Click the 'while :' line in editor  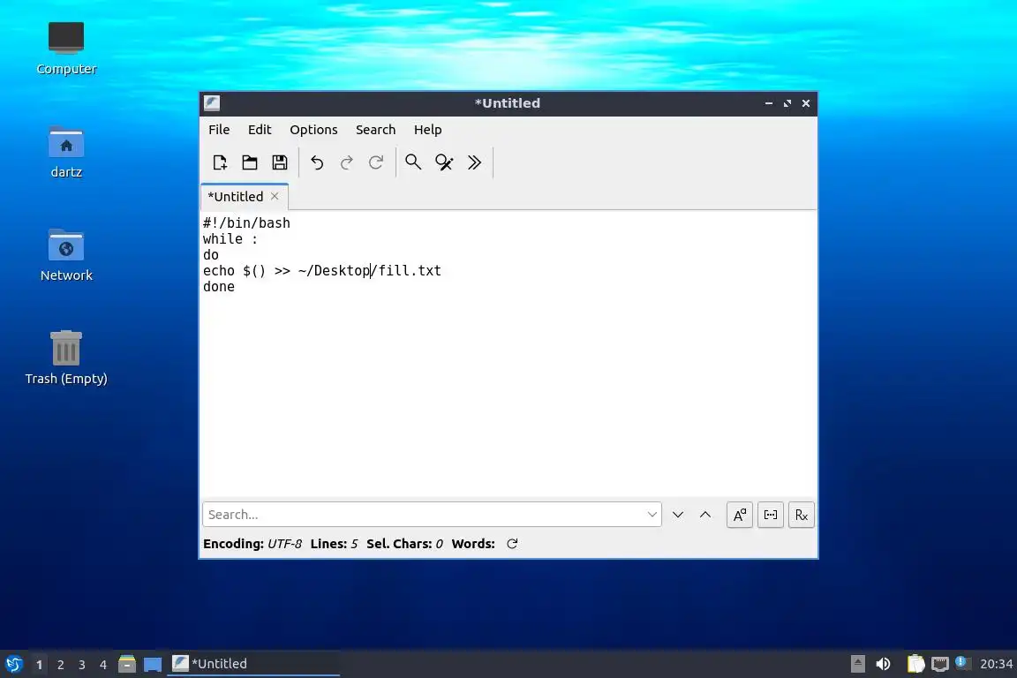tap(230, 239)
